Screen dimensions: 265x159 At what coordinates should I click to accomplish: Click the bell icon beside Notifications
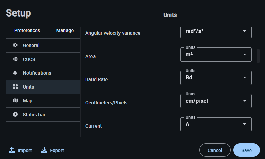[15, 73]
